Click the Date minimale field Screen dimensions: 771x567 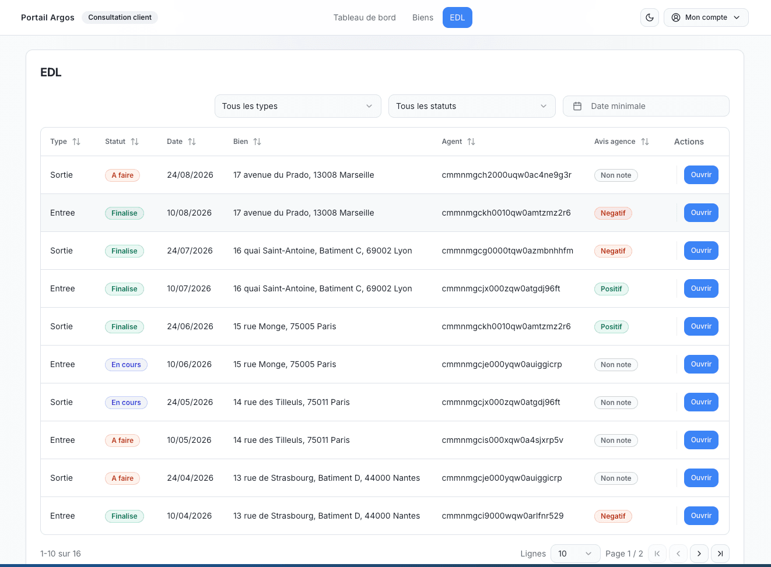(646, 106)
